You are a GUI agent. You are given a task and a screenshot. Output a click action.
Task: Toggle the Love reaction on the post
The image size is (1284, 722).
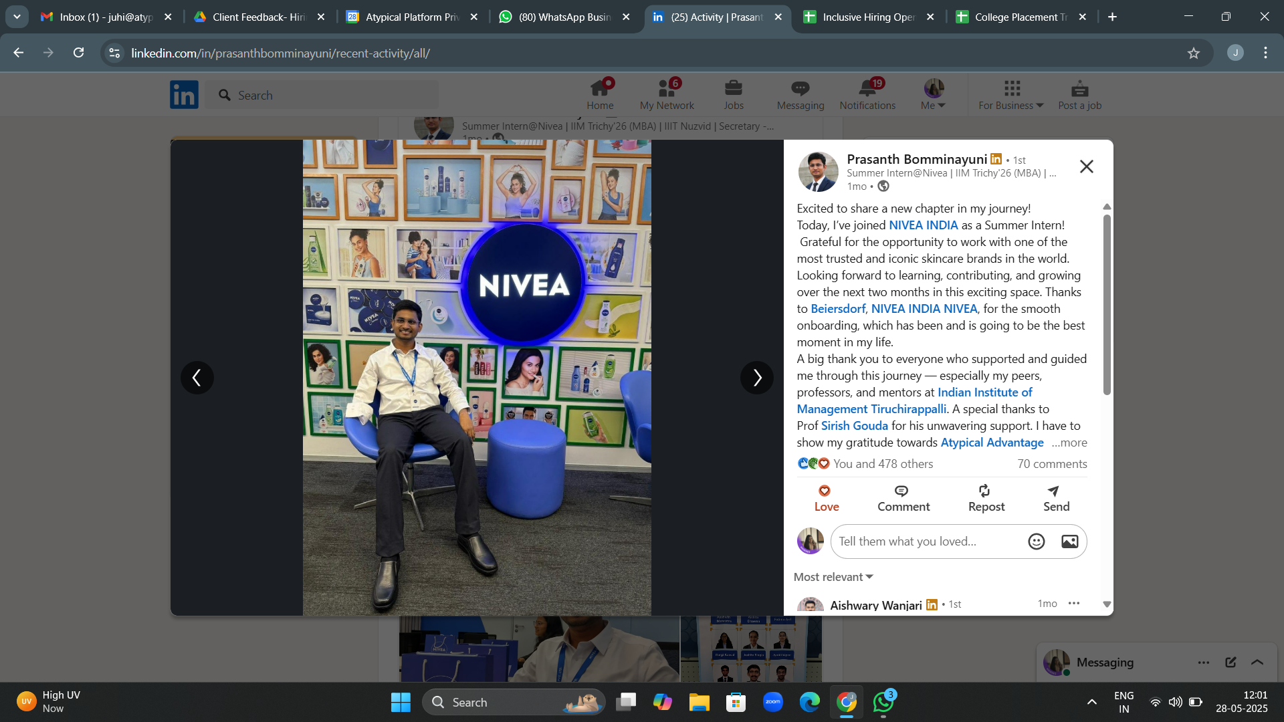point(825,491)
